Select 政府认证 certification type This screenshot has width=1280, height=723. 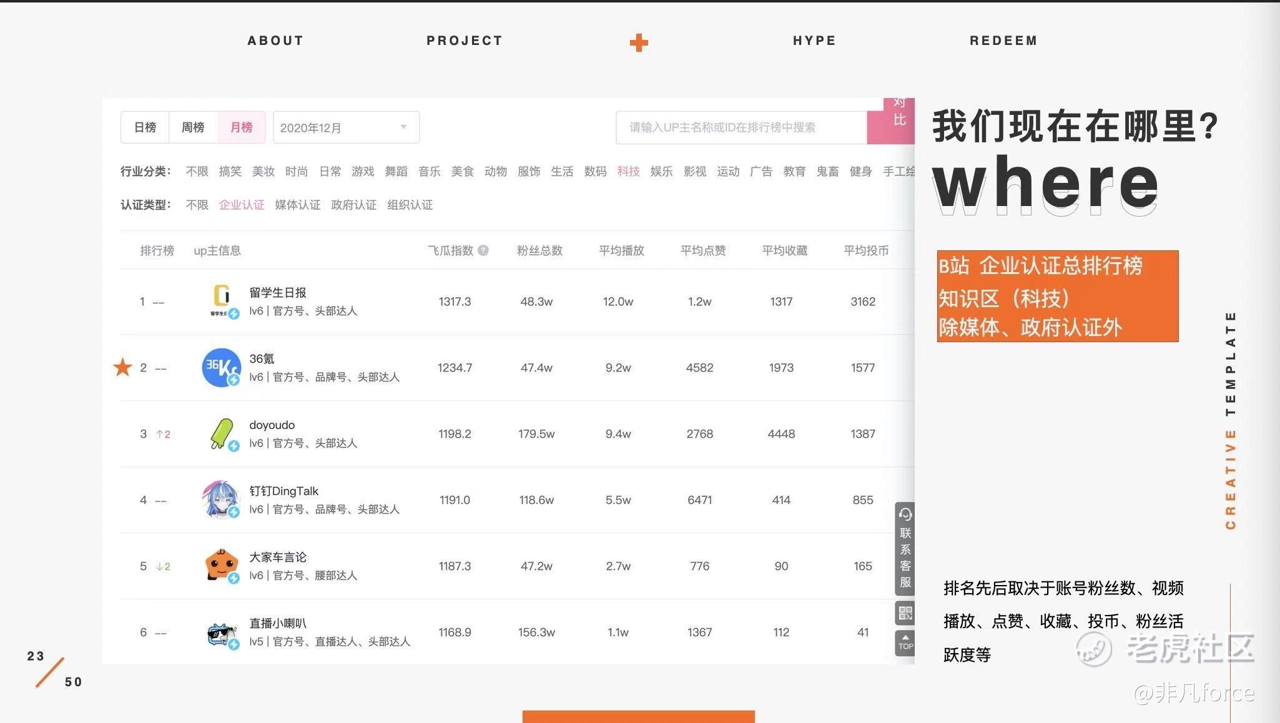pyautogui.click(x=354, y=205)
